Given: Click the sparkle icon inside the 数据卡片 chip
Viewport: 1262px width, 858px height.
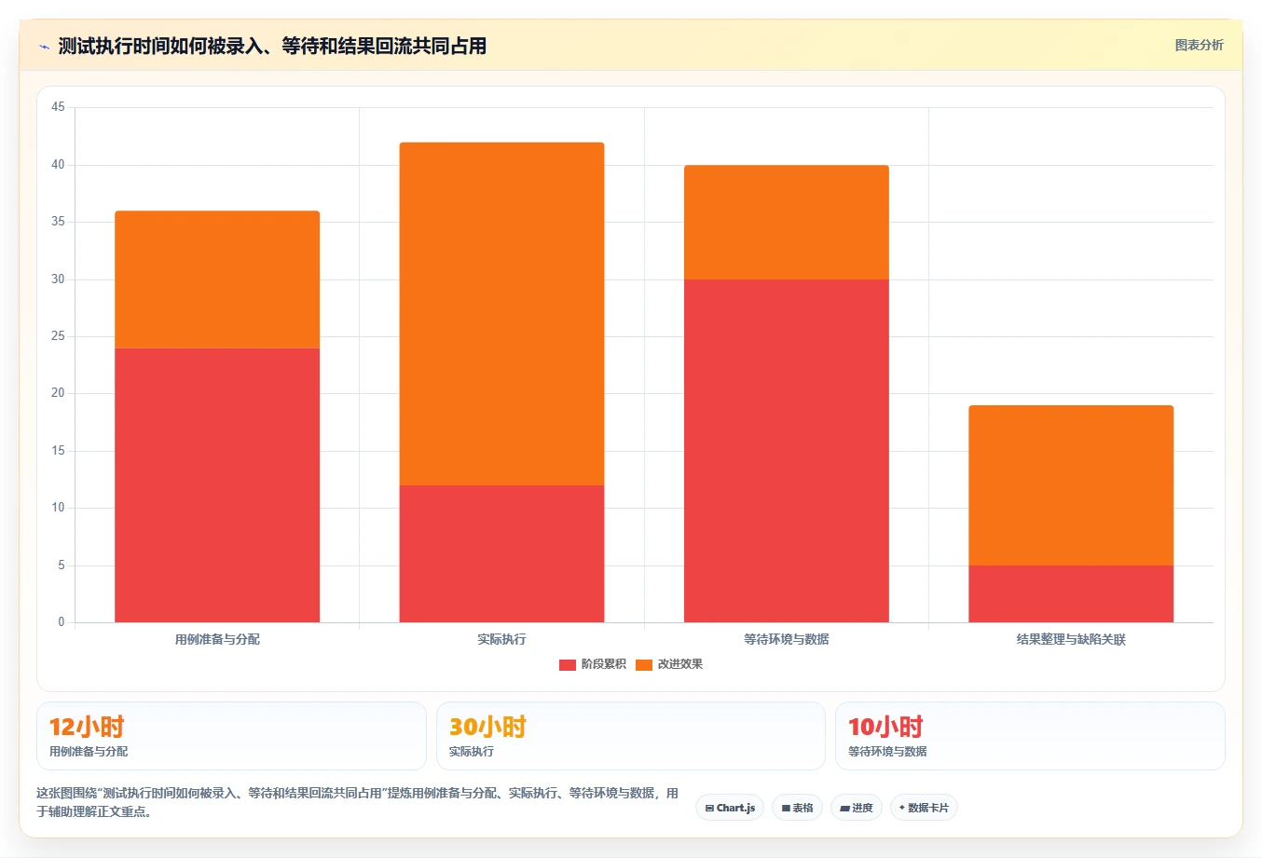Looking at the screenshot, I should click(901, 808).
